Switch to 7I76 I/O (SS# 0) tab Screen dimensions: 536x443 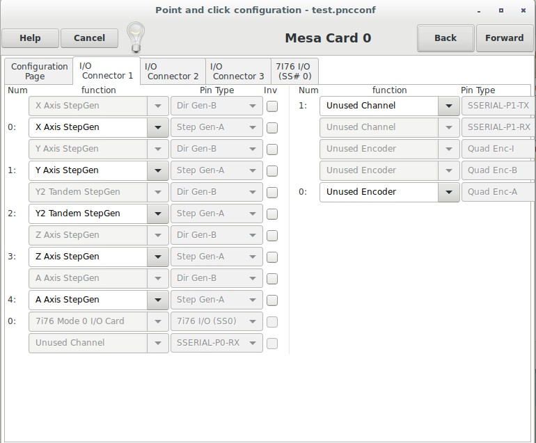pyautogui.click(x=294, y=71)
